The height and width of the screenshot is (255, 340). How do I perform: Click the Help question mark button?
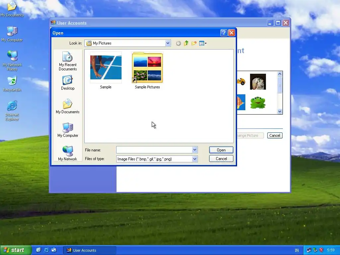(x=224, y=33)
